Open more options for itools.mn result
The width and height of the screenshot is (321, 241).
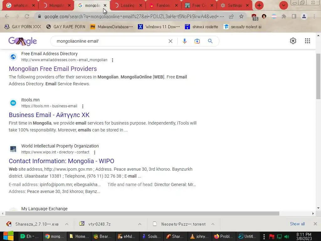click(83, 106)
